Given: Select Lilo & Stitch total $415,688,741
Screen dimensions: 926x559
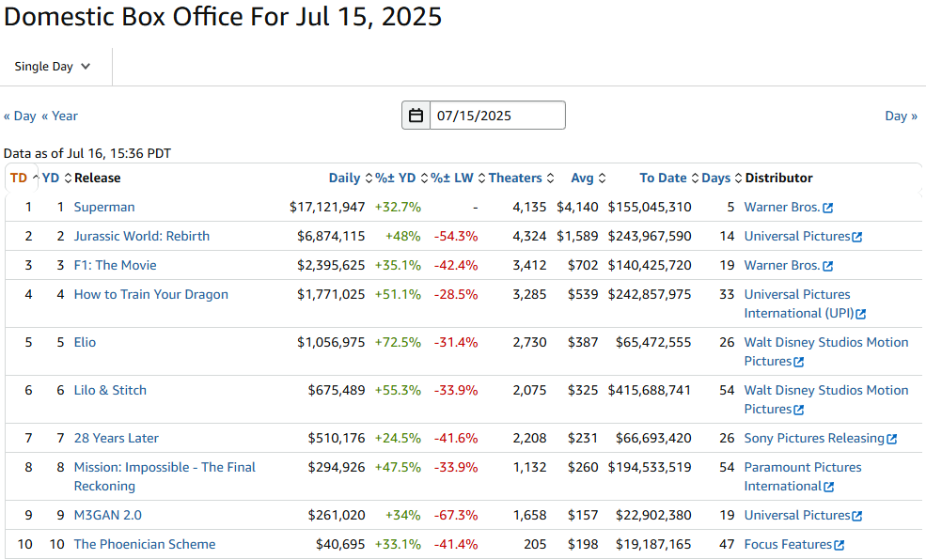Looking at the screenshot, I should [650, 390].
